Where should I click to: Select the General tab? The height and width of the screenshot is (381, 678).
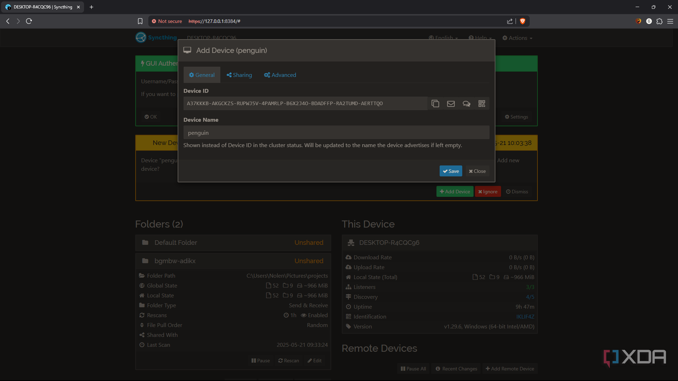[202, 75]
